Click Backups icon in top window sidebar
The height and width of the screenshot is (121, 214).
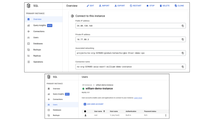coord(29,50)
